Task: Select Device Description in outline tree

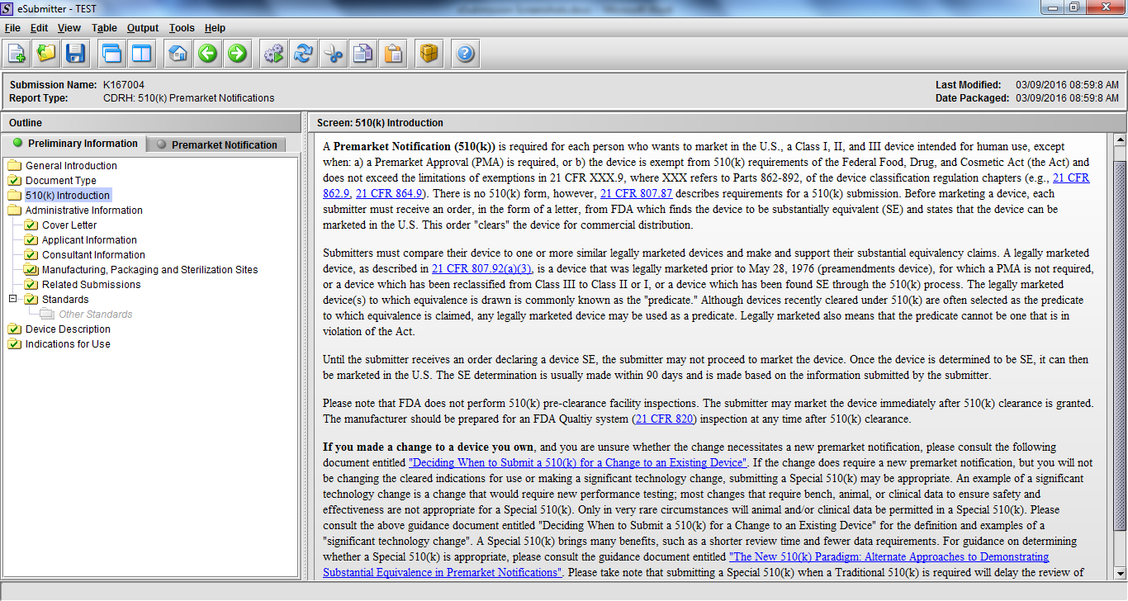Action: (x=68, y=329)
